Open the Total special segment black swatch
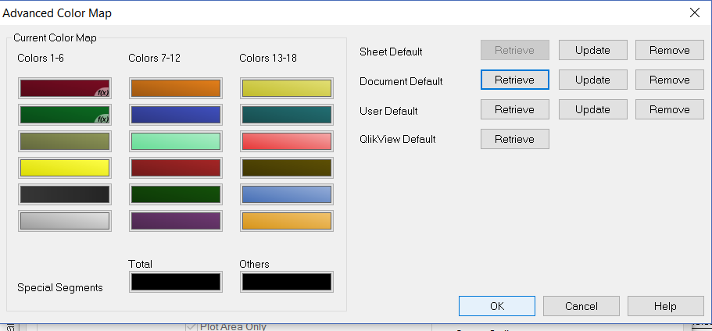Viewport: 712px width, 331px height. coord(176,282)
